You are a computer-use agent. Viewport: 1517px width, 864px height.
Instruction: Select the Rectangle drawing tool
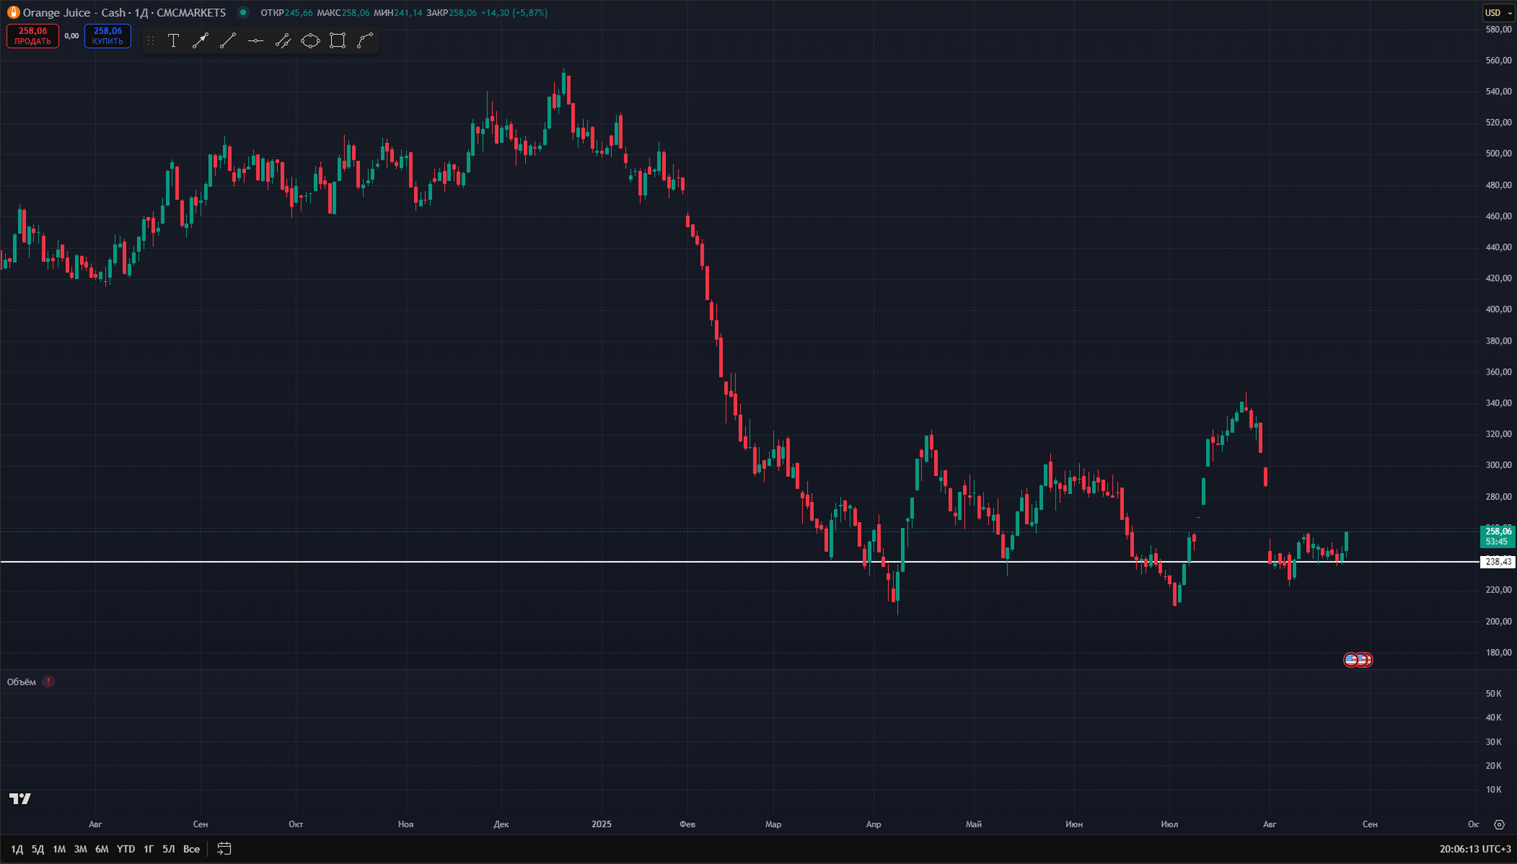click(x=338, y=41)
